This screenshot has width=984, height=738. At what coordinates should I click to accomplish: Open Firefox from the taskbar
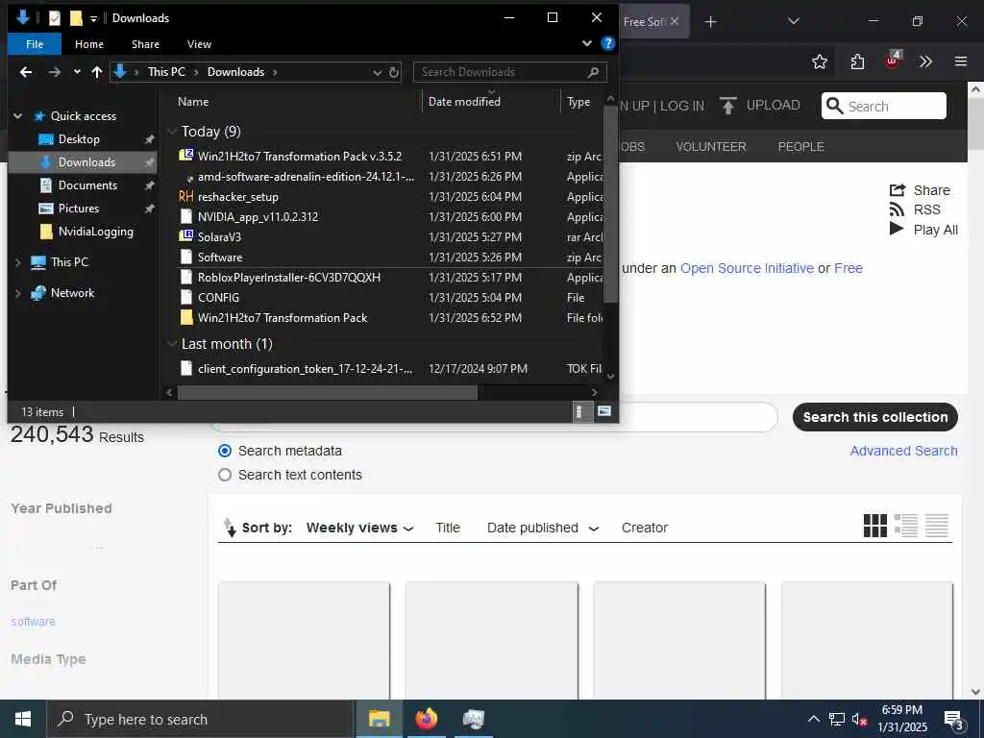[426, 719]
